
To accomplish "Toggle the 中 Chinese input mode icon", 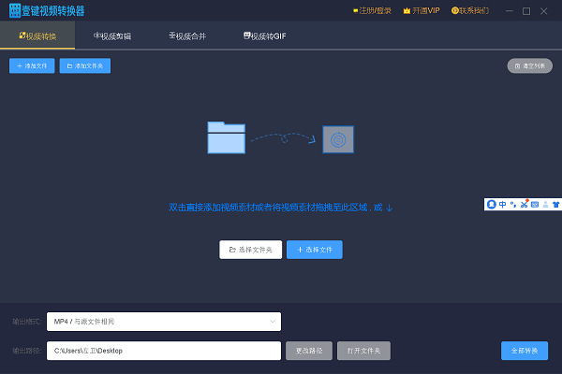I will pos(503,204).
